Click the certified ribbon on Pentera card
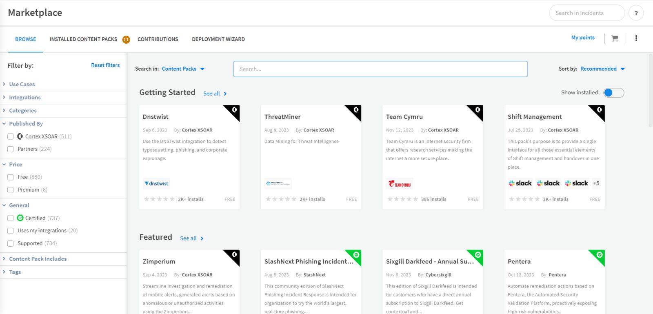The height and width of the screenshot is (314, 653). click(x=599, y=255)
